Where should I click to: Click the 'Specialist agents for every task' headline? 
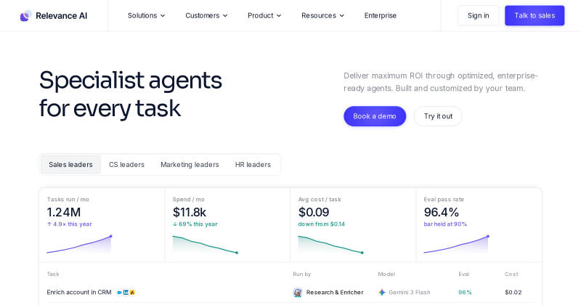click(x=131, y=94)
